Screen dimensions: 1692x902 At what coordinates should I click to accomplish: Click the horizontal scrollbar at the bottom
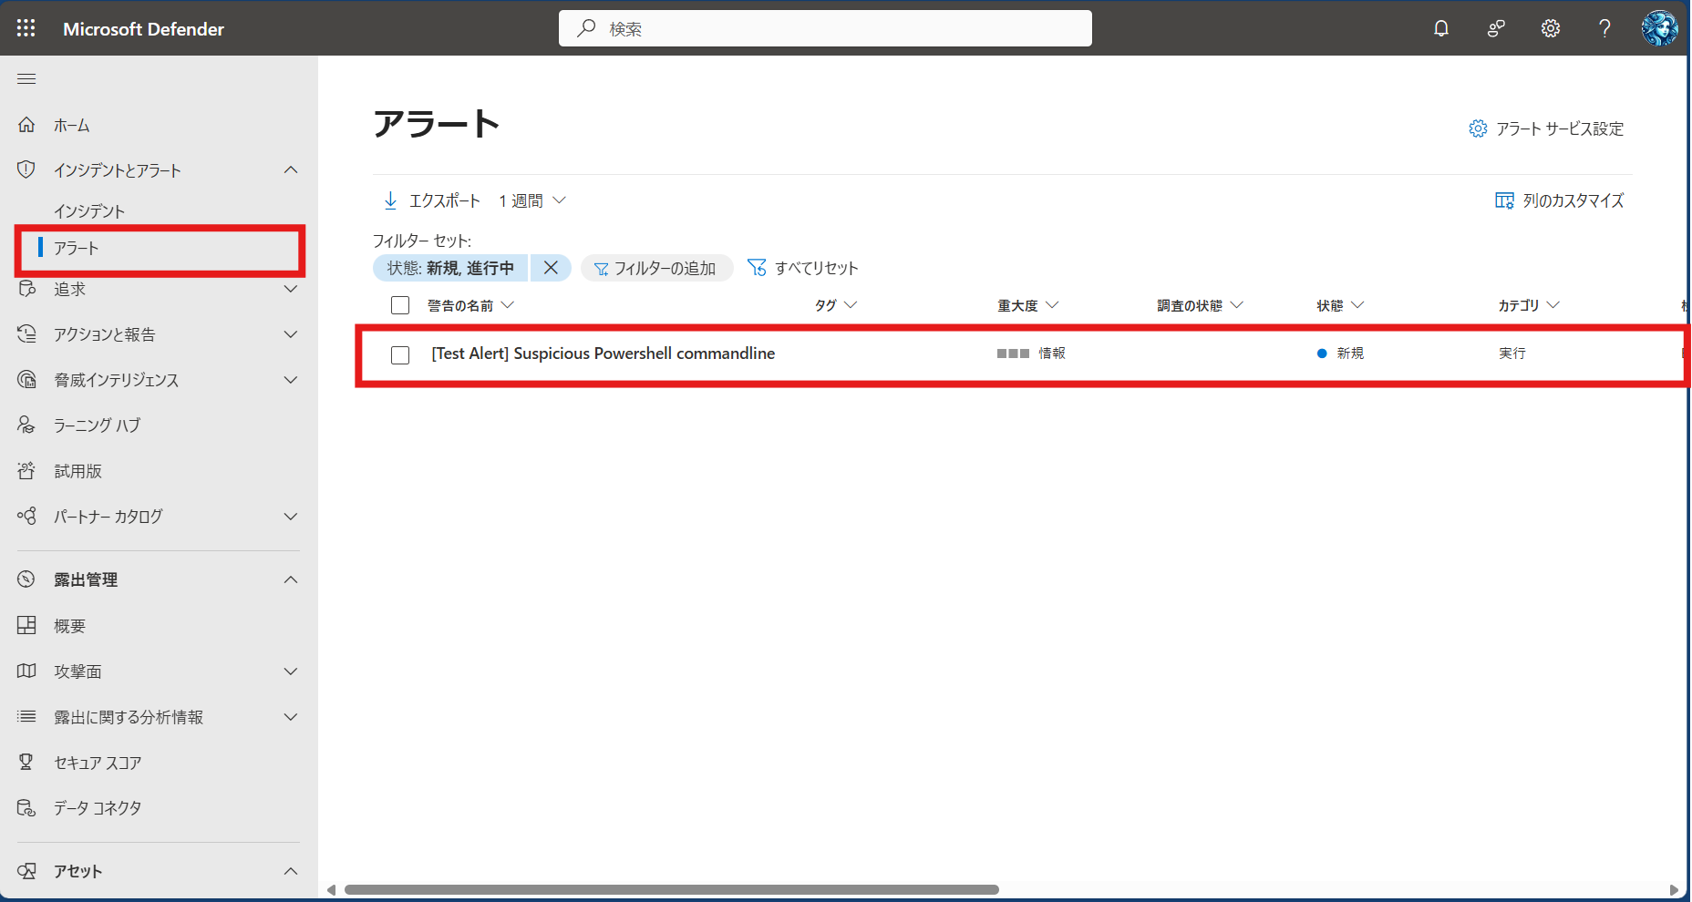671,889
